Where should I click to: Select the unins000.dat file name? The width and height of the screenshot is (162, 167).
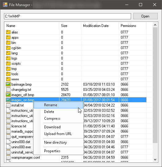21,142
